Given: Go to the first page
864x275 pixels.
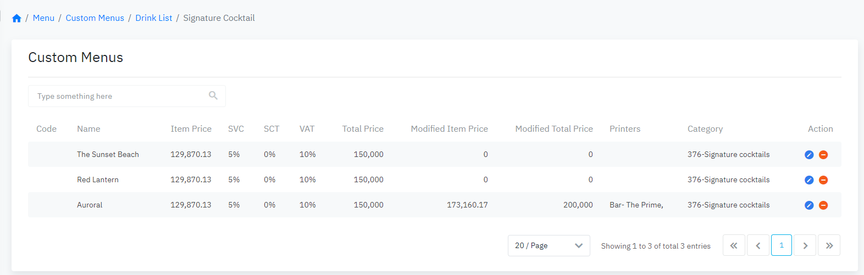Looking at the screenshot, I should pos(734,245).
